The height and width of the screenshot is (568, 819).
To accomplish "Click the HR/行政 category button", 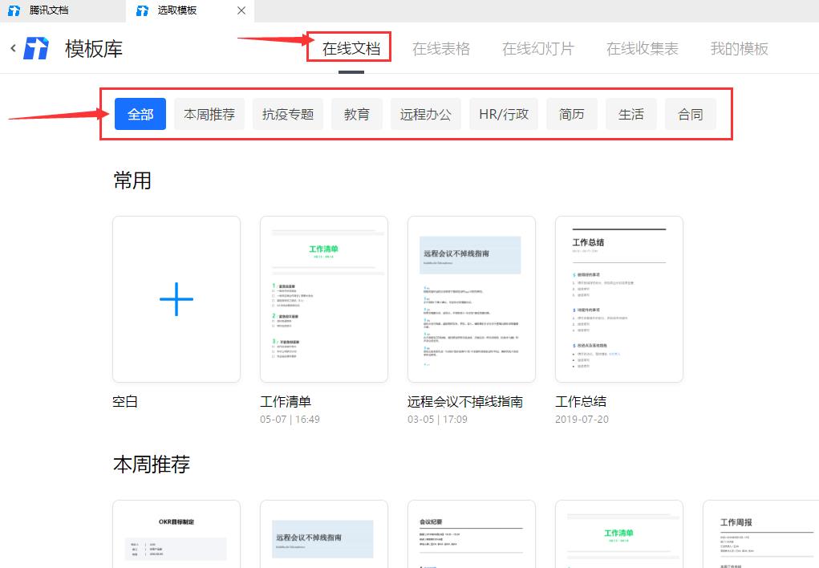I will [x=503, y=114].
